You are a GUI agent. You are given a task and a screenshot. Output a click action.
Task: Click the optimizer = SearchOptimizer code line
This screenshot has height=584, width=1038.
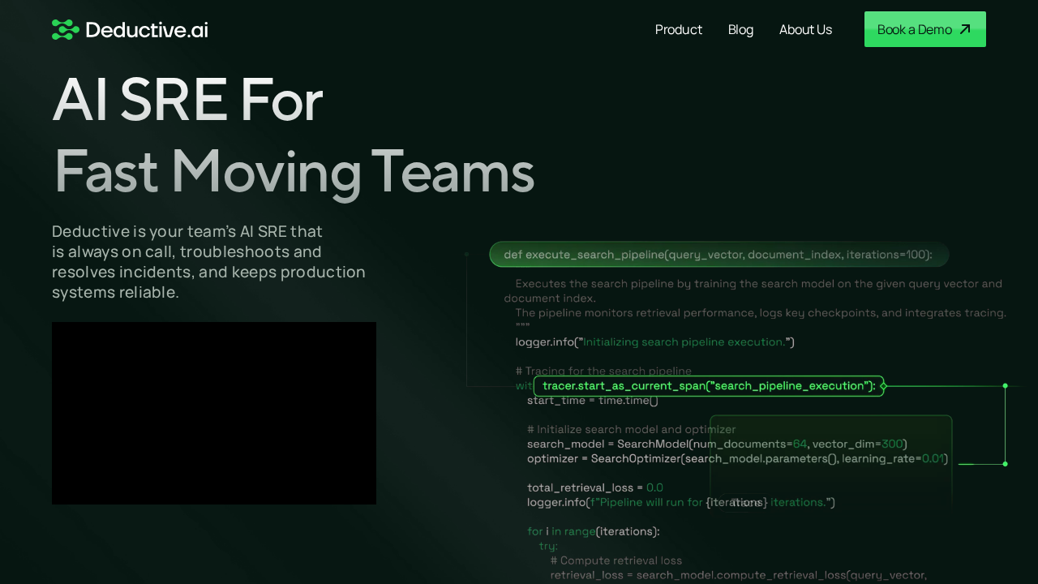tap(736, 458)
